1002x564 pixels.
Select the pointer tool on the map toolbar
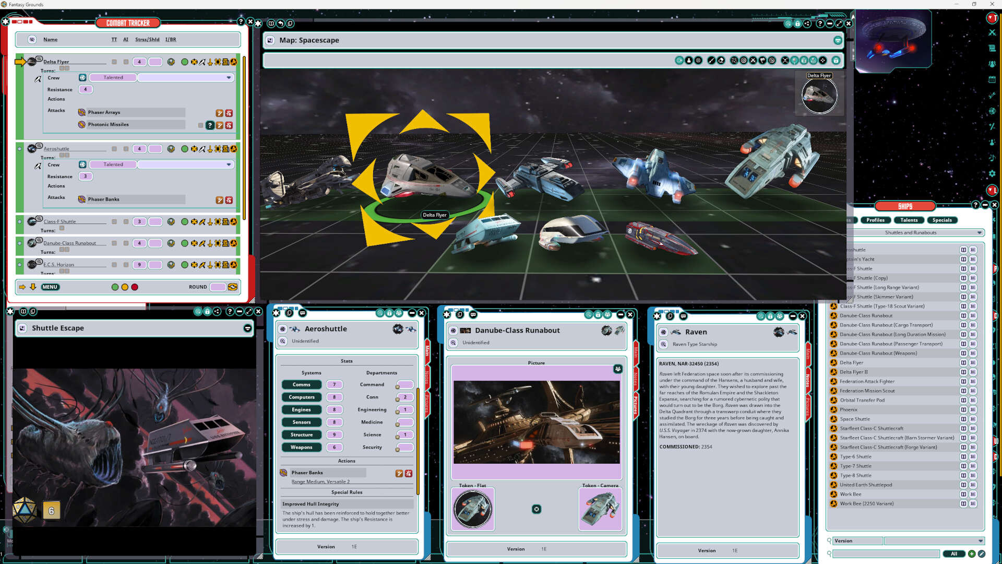point(679,61)
